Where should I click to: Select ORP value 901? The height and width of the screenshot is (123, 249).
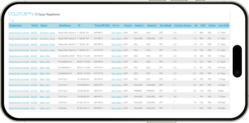[201, 68]
